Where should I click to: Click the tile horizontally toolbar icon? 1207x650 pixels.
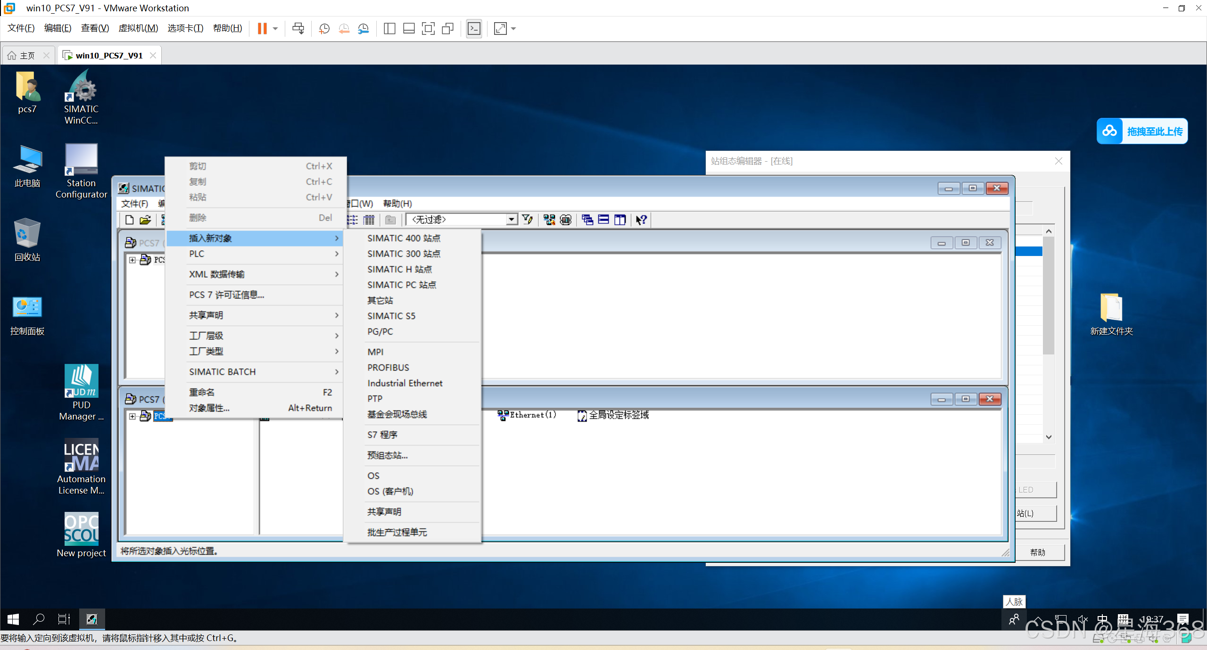[x=603, y=220]
